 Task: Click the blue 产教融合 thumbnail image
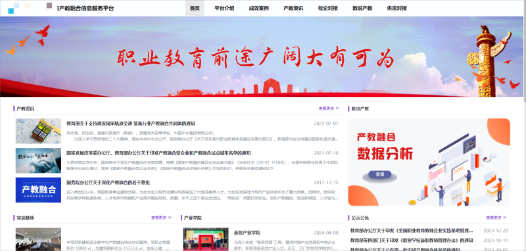point(38,190)
